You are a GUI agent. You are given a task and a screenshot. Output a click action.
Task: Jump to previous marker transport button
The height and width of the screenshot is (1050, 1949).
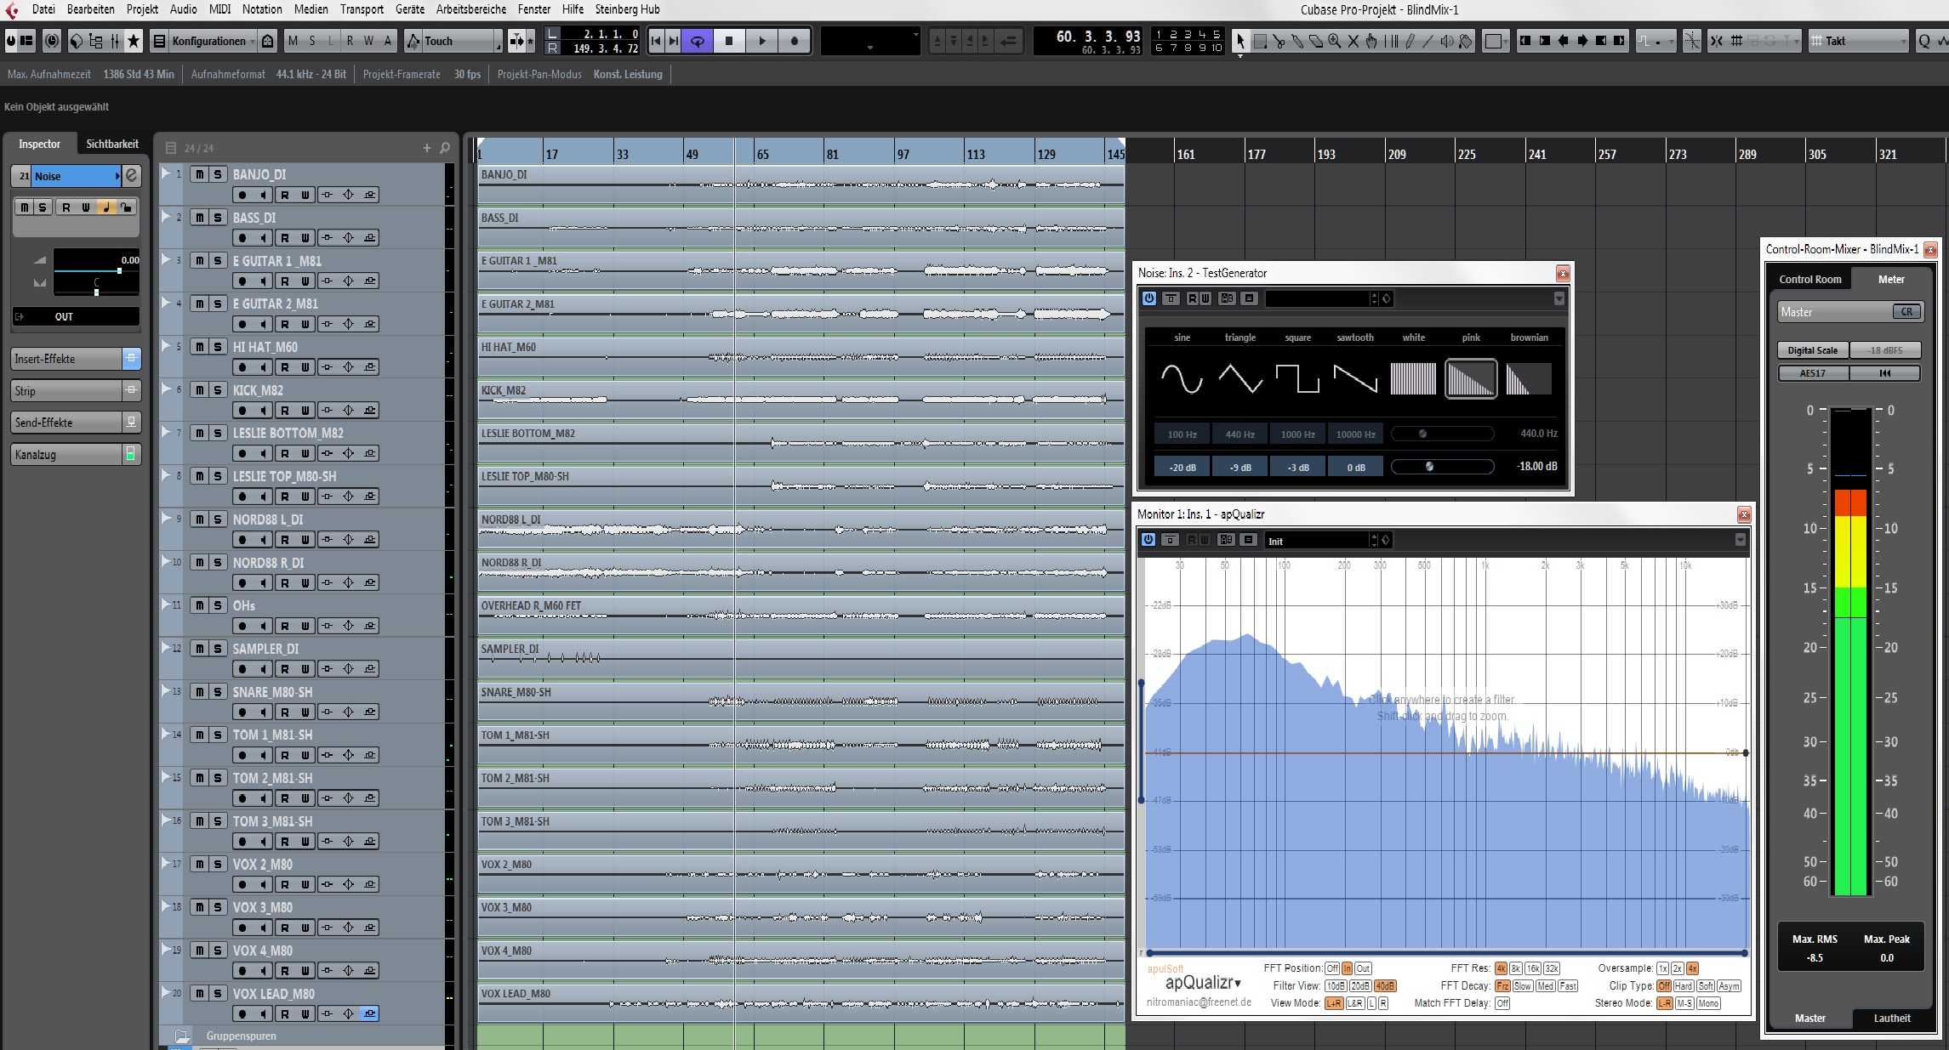point(656,41)
